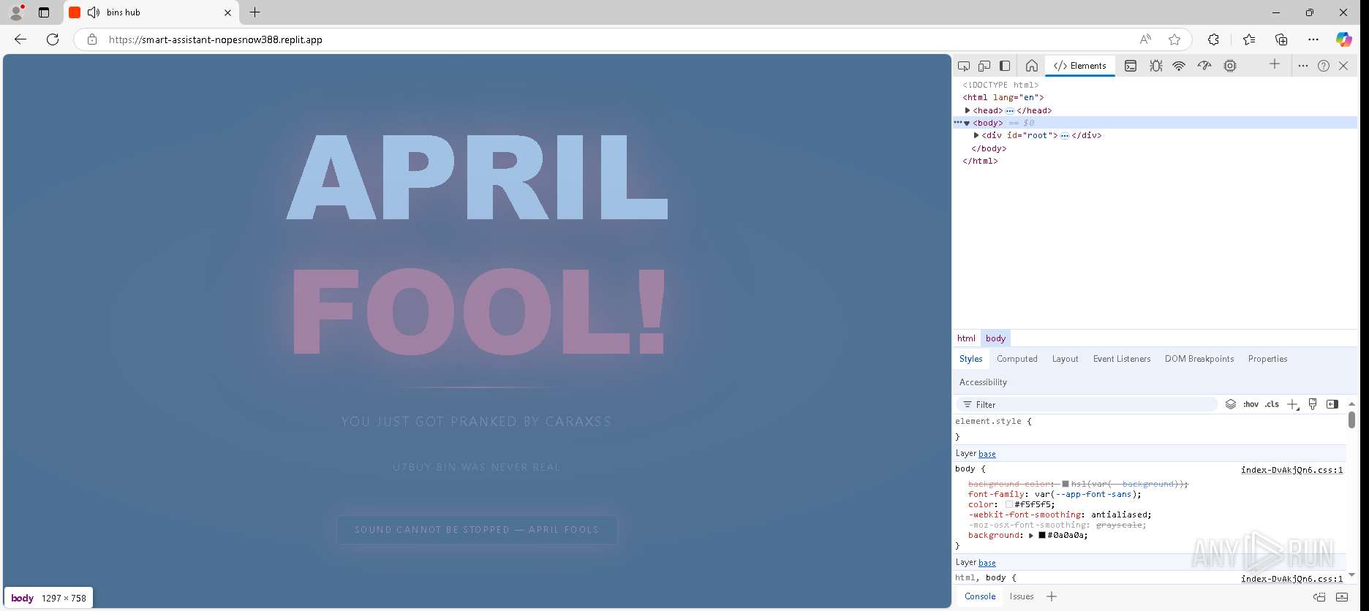Select the Styles tab
Viewport: 1369px width, 611px height.
(970, 359)
